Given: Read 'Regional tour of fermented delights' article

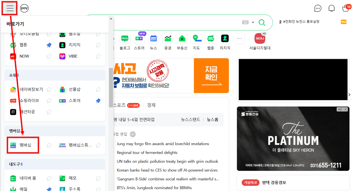Looking at the screenshot, I should pyautogui.click(x=147, y=153).
